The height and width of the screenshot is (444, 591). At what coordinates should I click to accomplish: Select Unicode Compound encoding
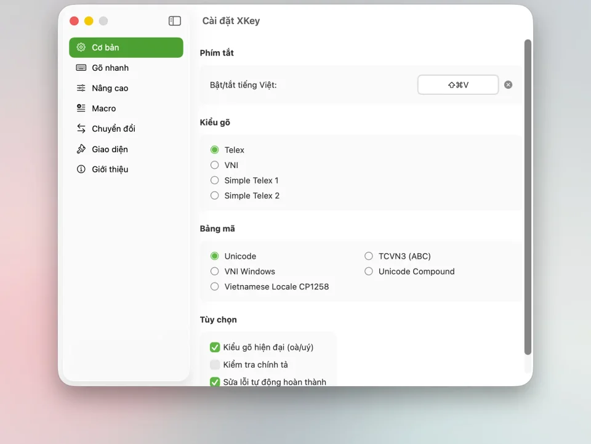coord(369,272)
